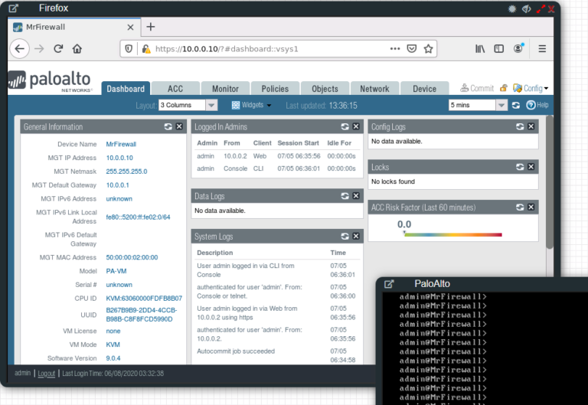
Task: Click the dashboard refresh icon beside 5 mins
Action: pyautogui.click(x=516, y=105)
